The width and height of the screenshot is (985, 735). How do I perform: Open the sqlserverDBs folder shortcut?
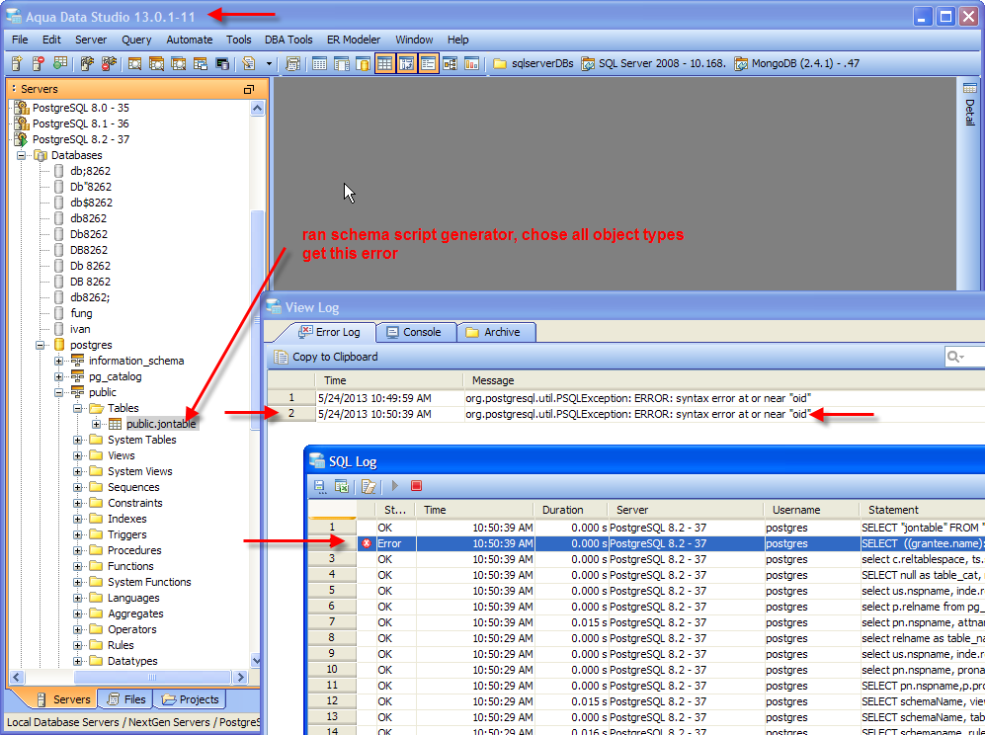534,63
